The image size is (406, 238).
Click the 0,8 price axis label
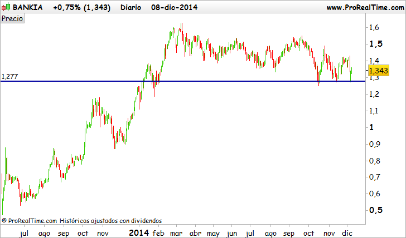click(x=374, y=161)
